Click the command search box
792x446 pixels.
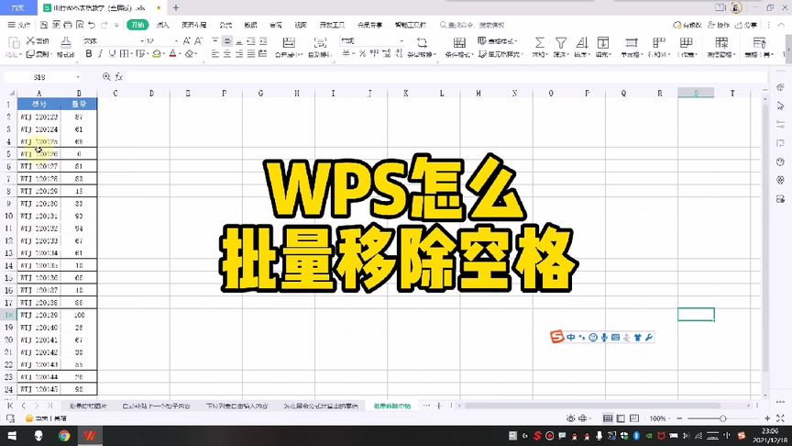472,25
